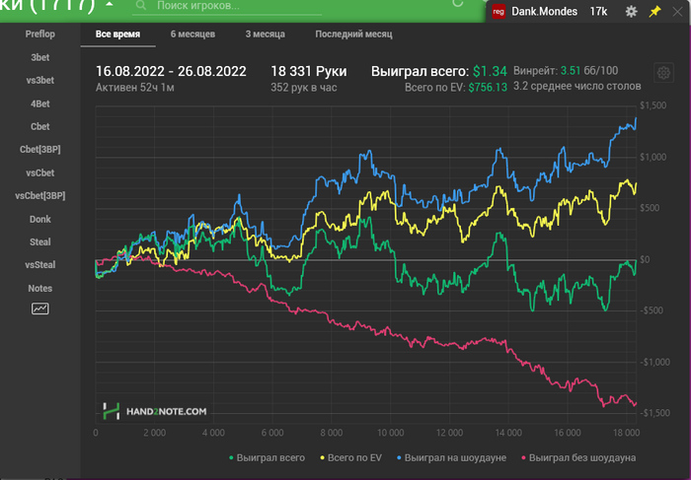The width and height of the screenshot is (691, 480).
Task: Toggle the Выиграл всего legend series
Action: (x=268, y=458)
